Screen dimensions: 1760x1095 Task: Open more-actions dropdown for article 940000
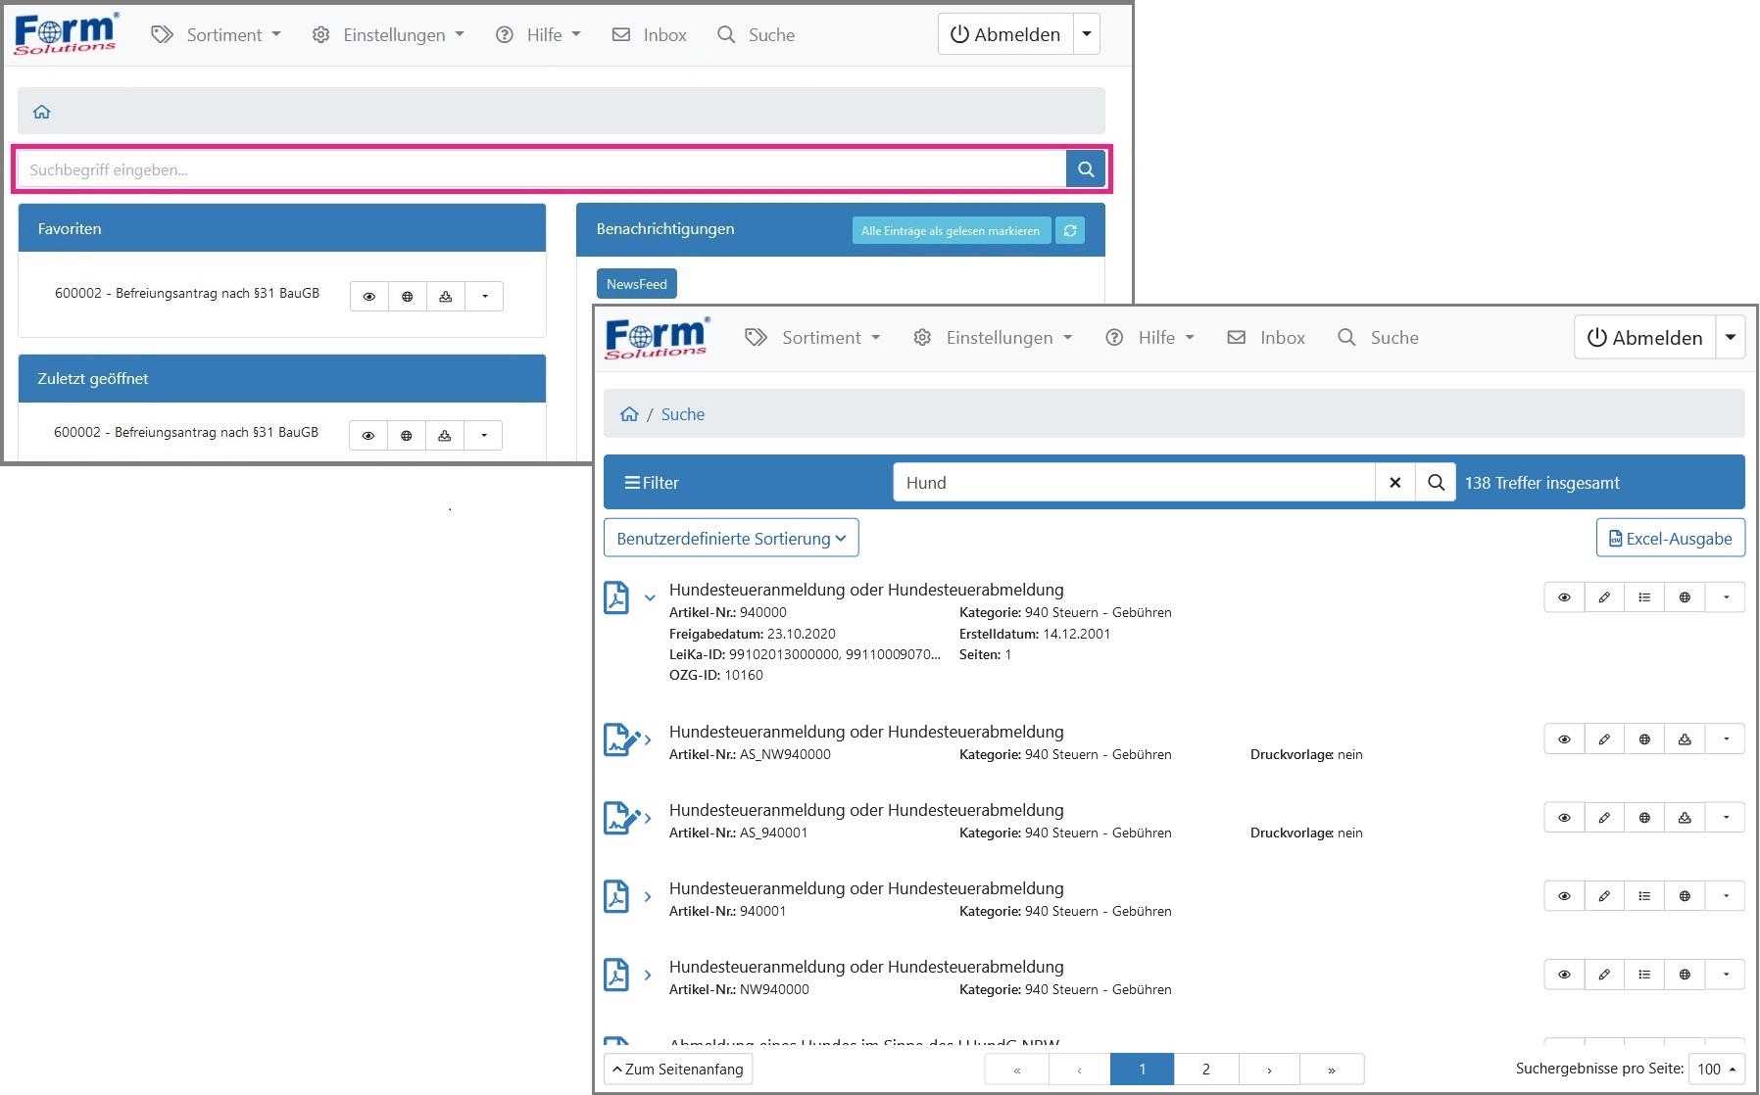click(1726, 597)
